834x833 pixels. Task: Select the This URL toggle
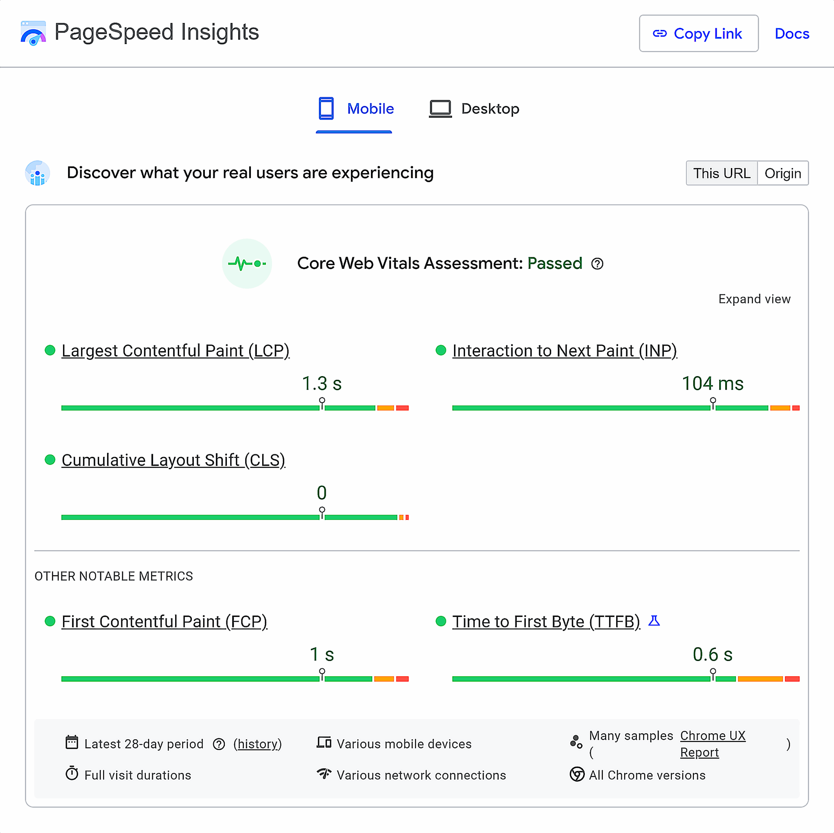coord(721,173)
